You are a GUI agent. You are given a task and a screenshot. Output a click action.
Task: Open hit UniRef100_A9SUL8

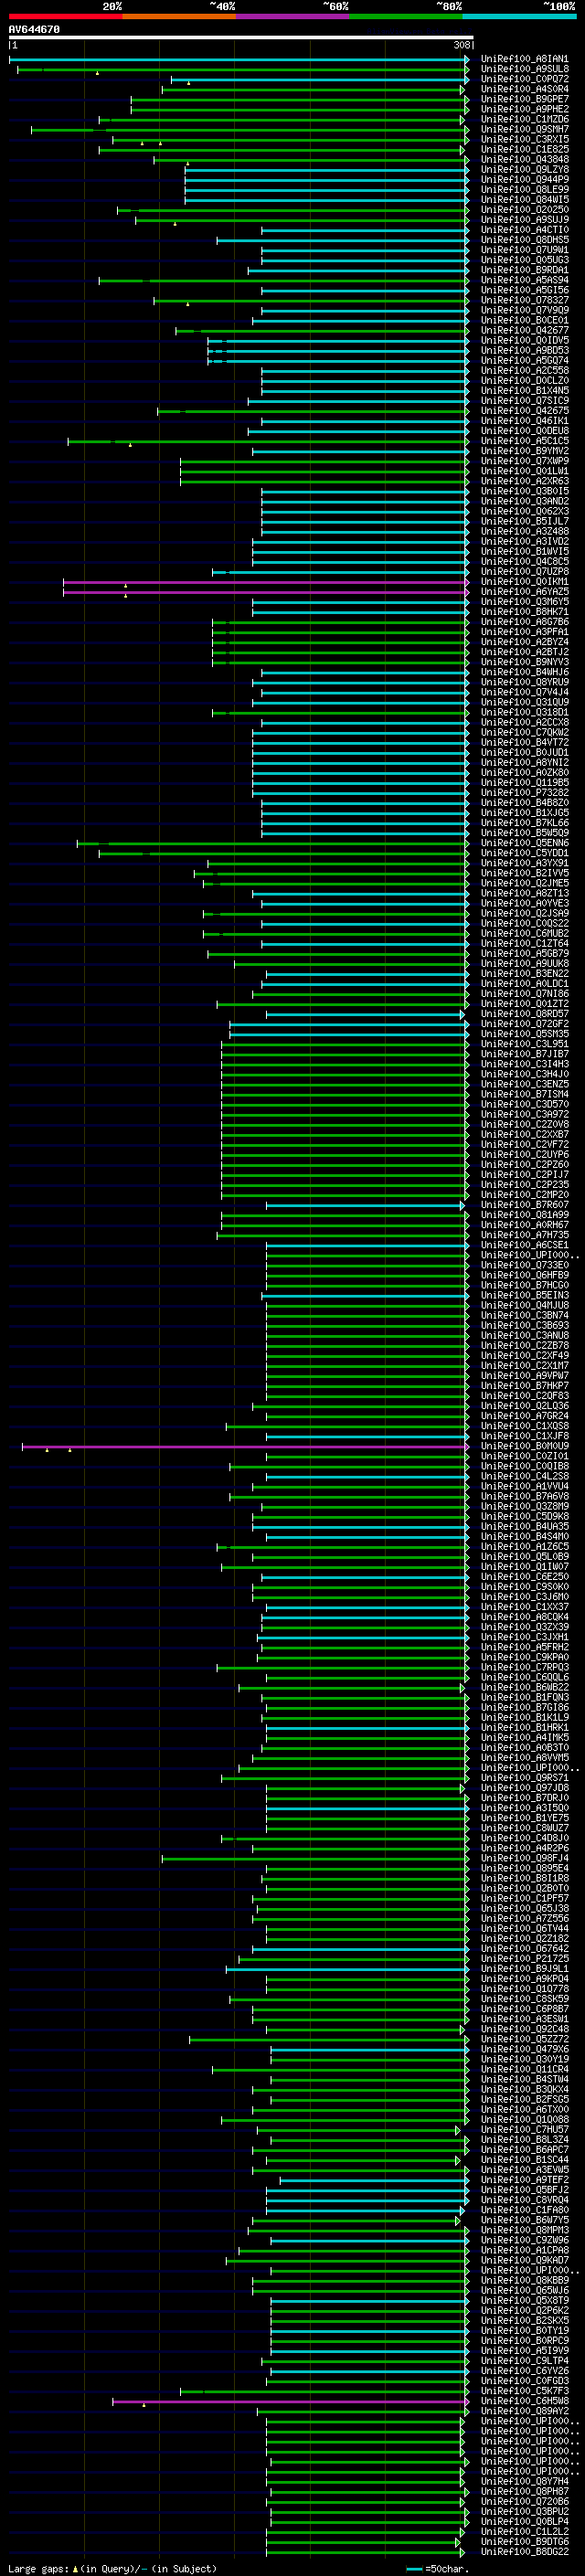pyautogui.click(x=525, y=69)
